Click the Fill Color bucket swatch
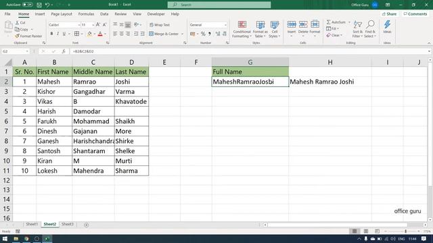 (x=89, y=34)
